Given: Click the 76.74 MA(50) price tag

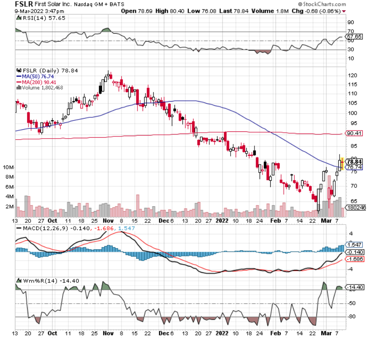Looking at the screenshot, I should pos(355,168).
